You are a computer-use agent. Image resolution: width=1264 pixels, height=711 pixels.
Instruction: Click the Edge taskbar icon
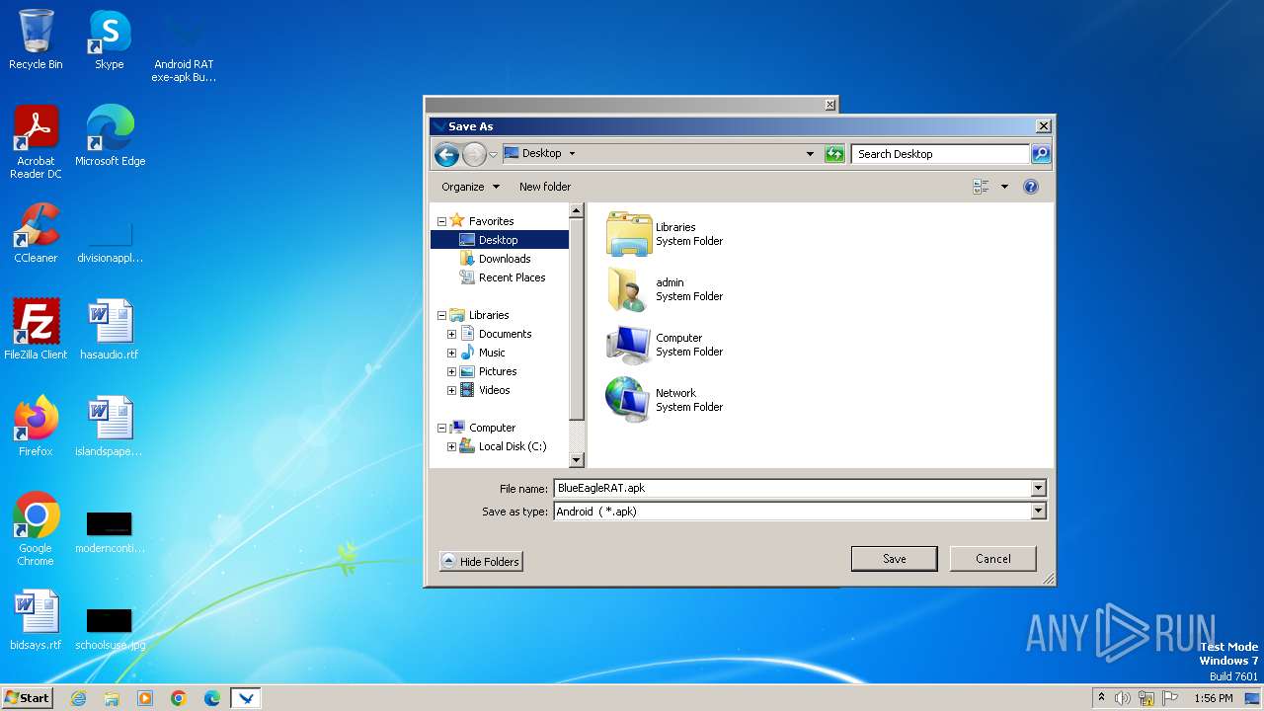click(212, 698)
